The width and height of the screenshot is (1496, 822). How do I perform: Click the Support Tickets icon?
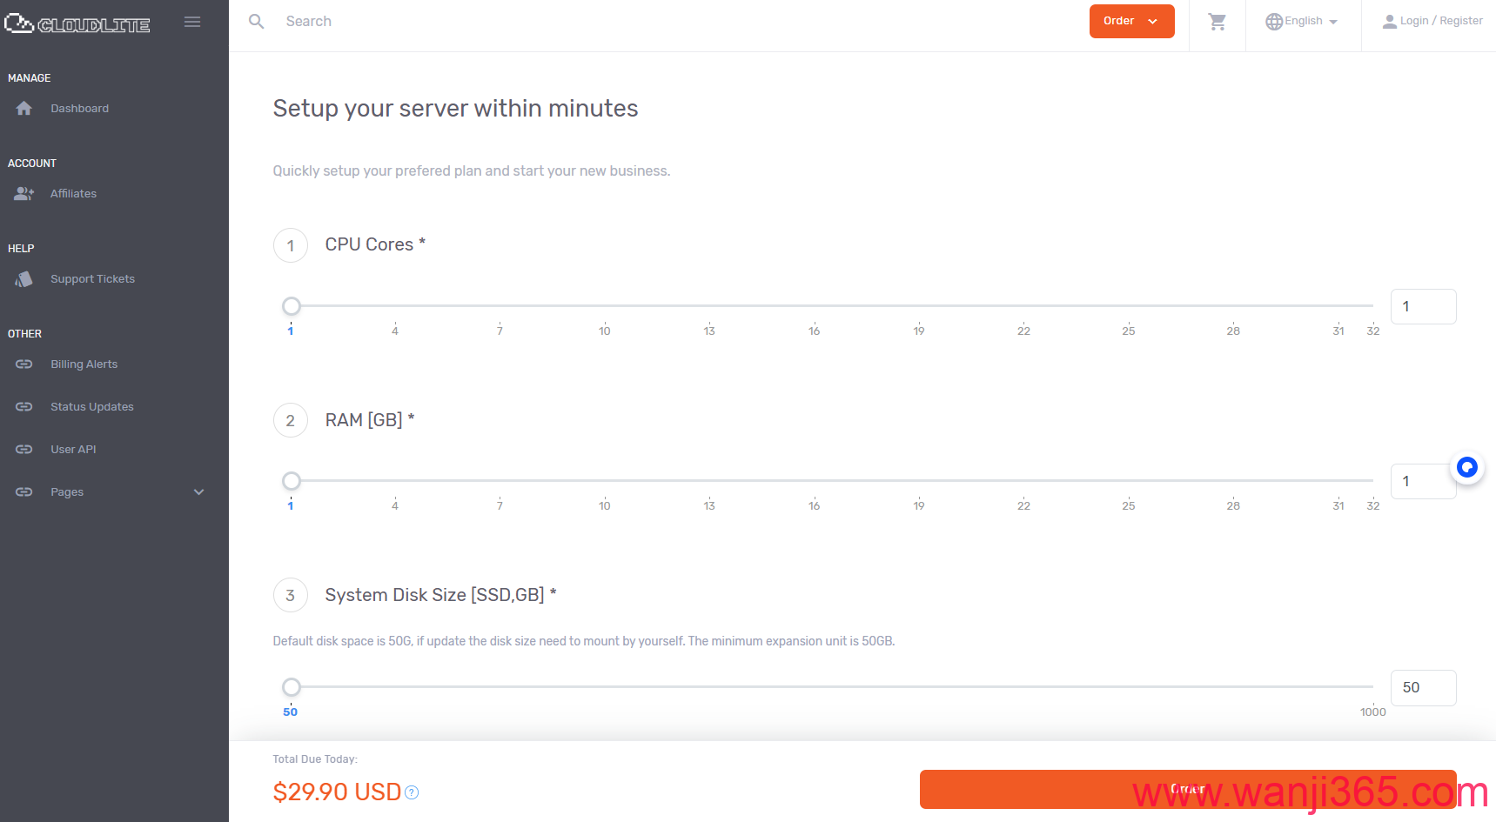(24, 279)
